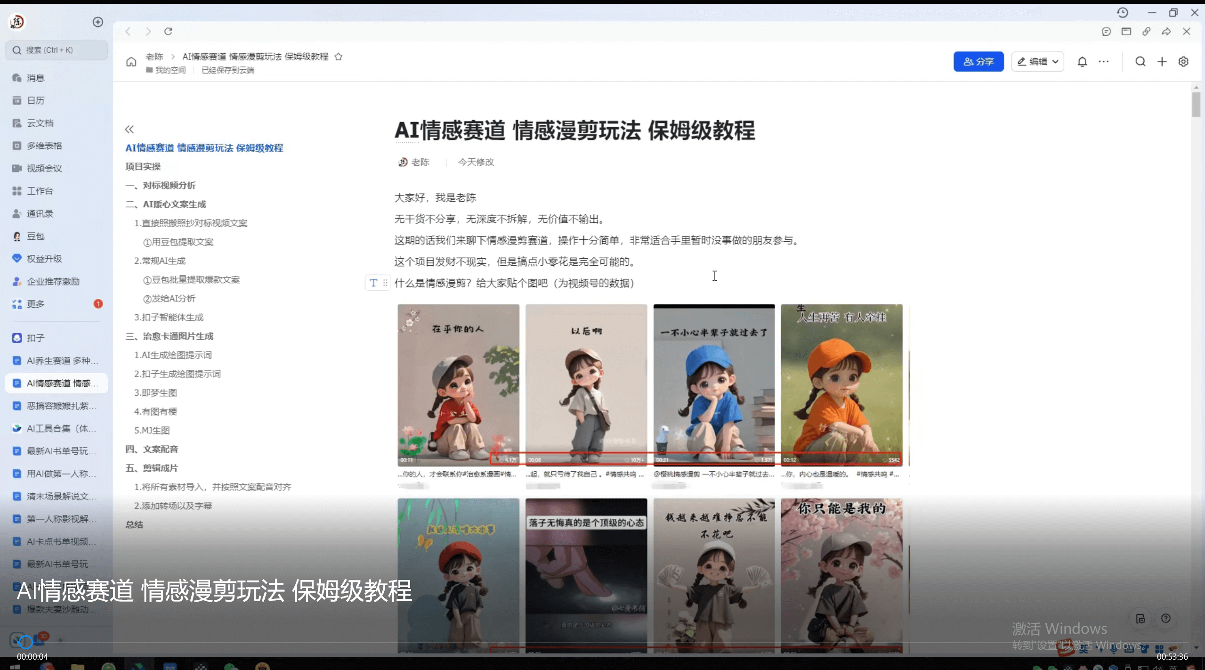This screenshot has height=670, width=1205.
Task: Open the 我的空间 breadcrumb item
Action: 170,70
